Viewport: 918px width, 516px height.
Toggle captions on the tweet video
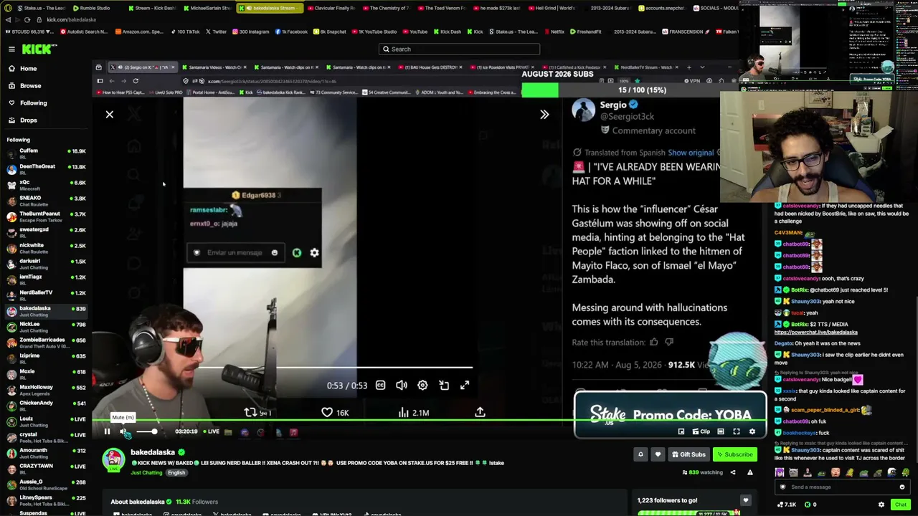pyautogui.click(x=381, y=386)
